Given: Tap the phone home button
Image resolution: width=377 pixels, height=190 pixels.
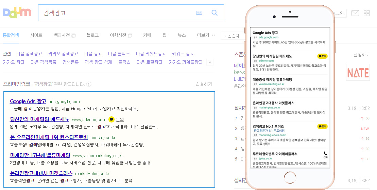Looking at the screenshot, I should (290, 177).
